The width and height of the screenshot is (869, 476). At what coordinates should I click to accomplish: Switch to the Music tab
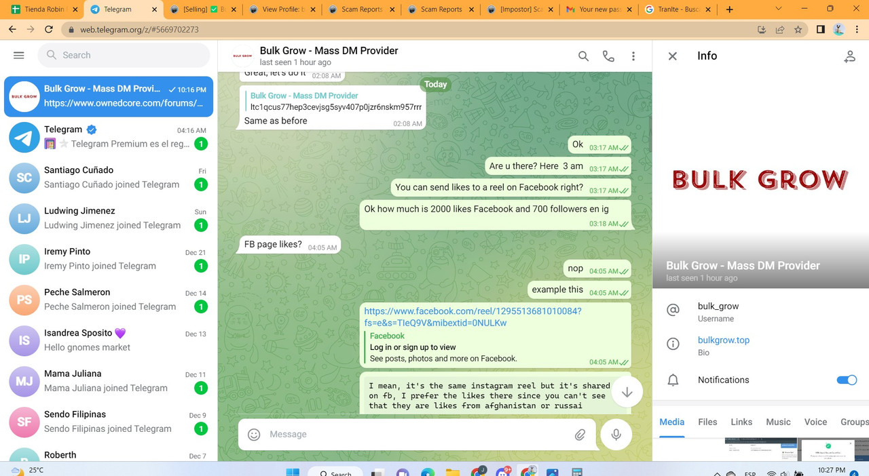point(778,422)
